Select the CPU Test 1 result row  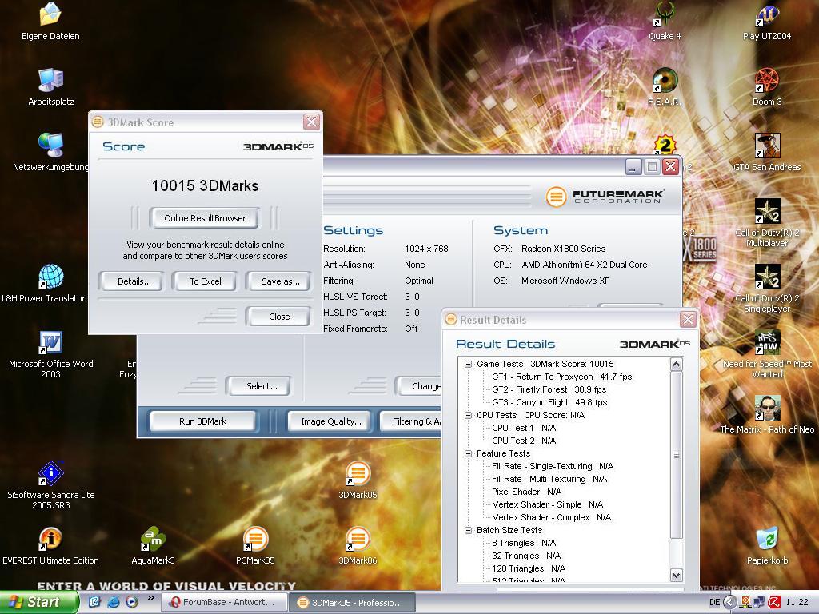click(524, 429)
